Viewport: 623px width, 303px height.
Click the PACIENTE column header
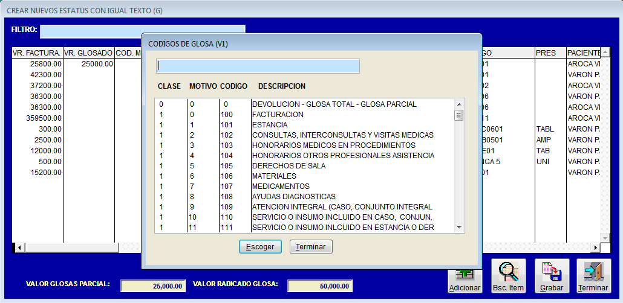pos(583,53)
